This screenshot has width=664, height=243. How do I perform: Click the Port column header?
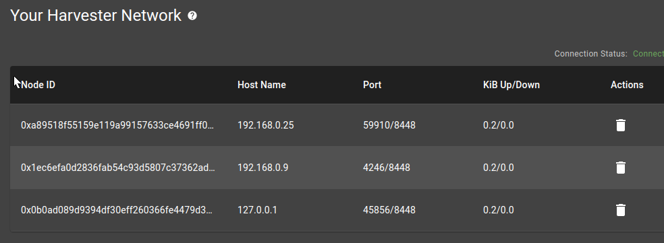click(x=372, y=85)
